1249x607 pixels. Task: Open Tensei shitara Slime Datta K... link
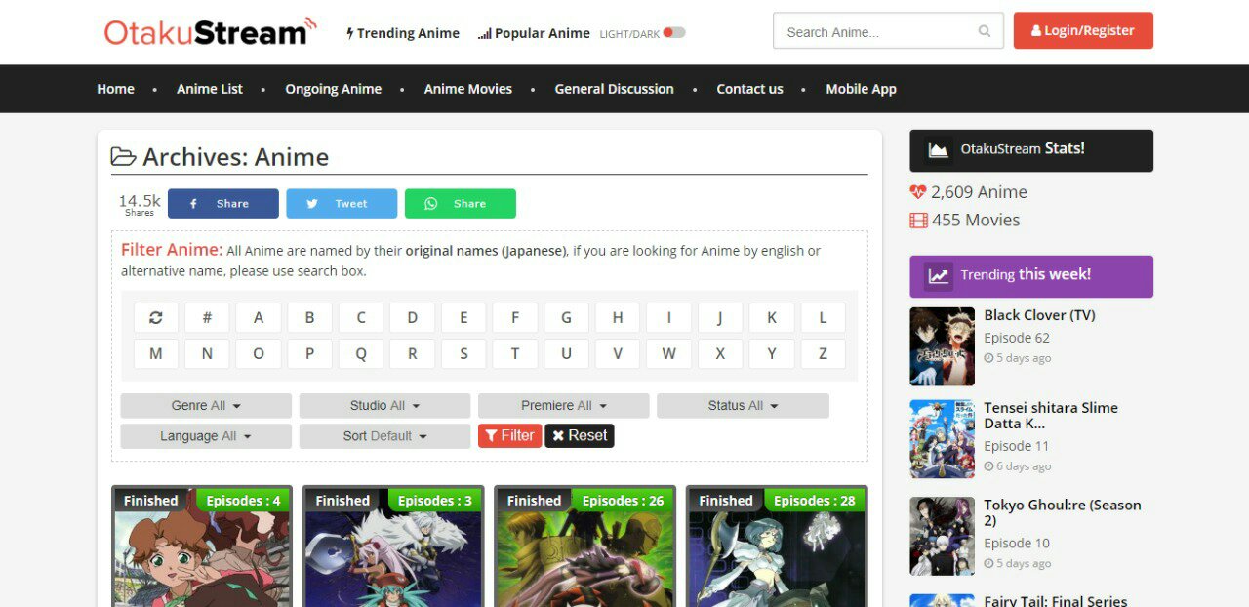point(1051,416)
